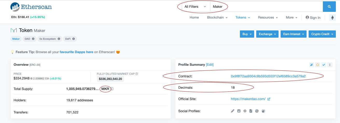Image resolution: width=340 pixels, height=123 pixels.
Task: Click the Overview [ERC-20] heading
Action: tap(27, 65)
